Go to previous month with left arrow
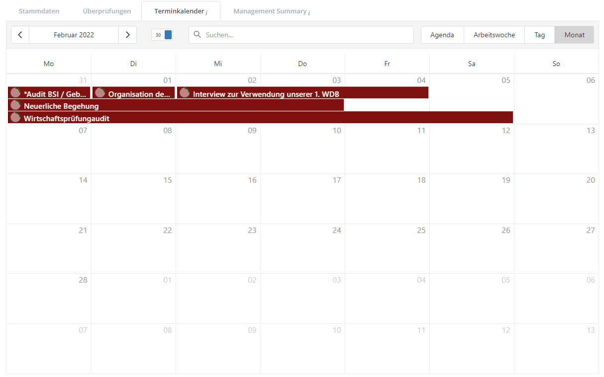The height and width of the screenshot is (377, 604). [20, 35]
